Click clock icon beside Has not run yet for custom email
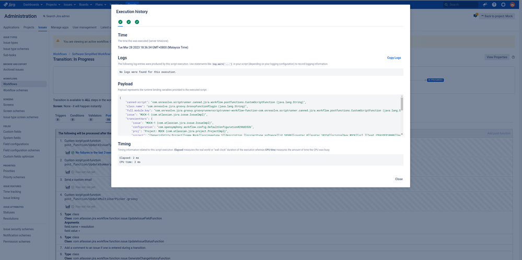 73,187
